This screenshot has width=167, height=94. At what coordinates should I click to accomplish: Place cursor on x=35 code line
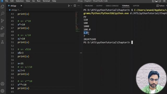click(x=20, y=63)
